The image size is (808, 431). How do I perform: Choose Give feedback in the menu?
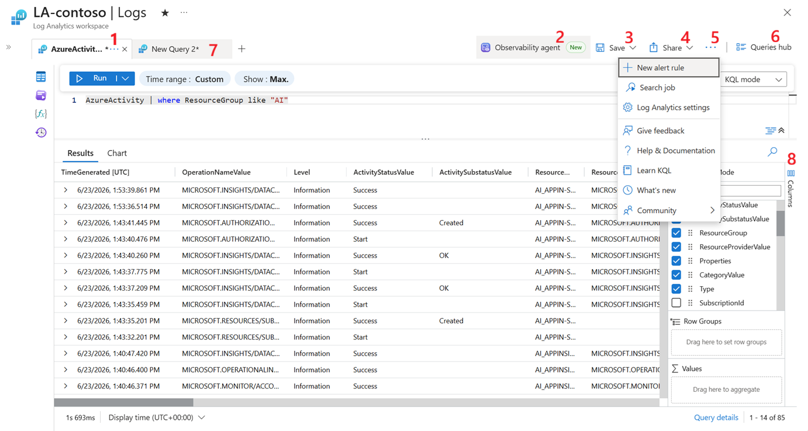[669, 131]
